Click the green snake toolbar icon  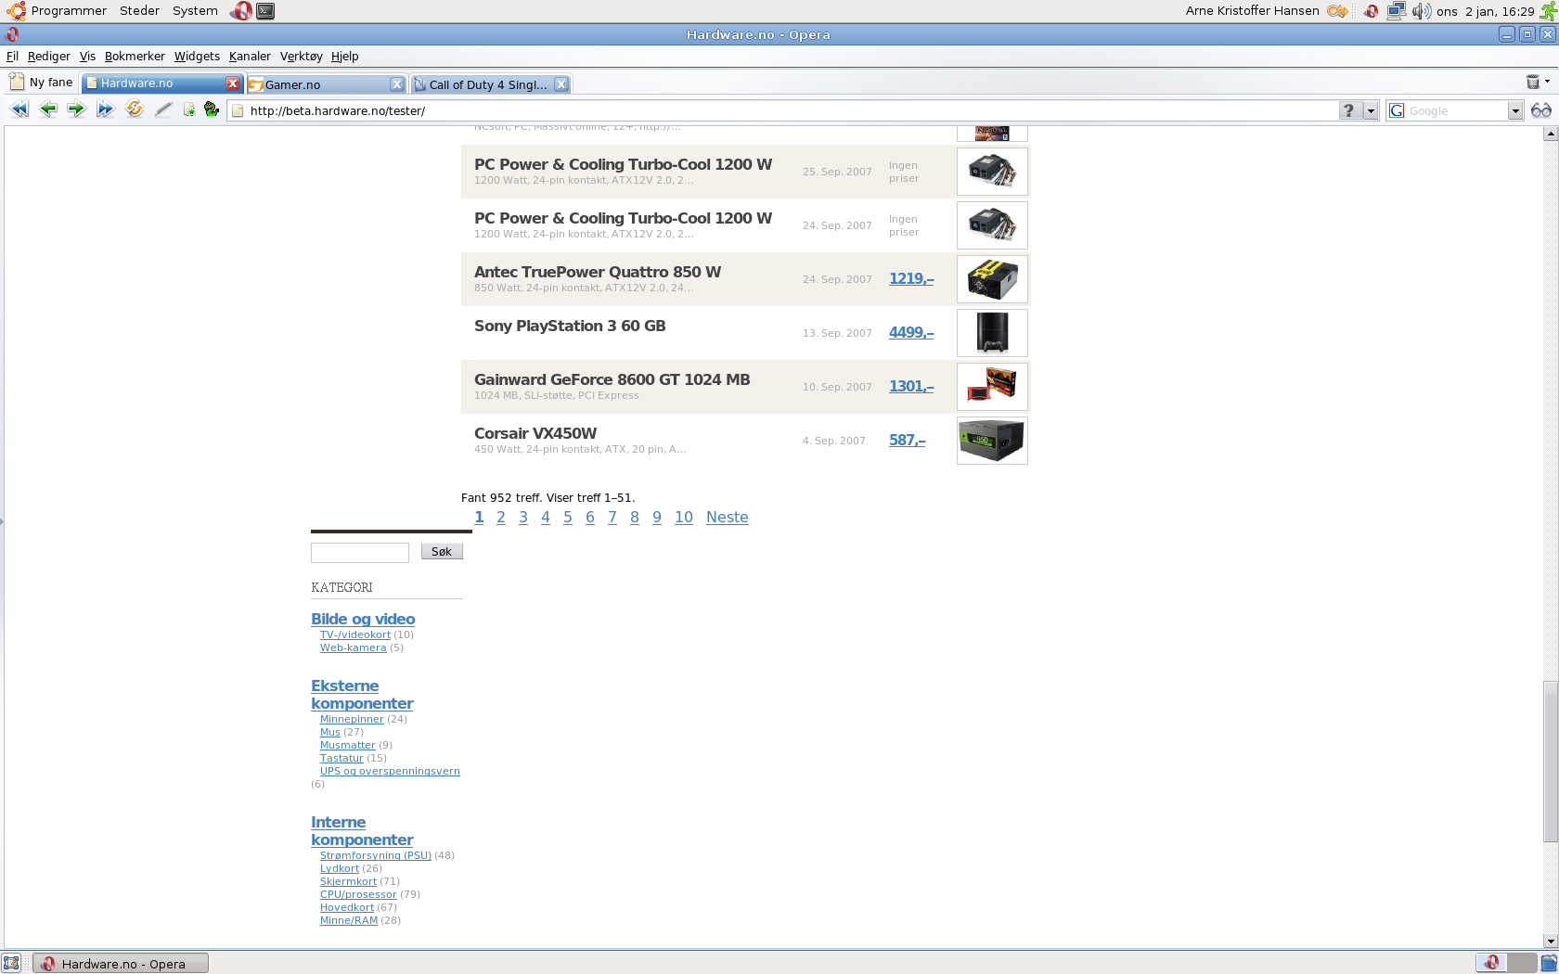click(x=212, y=109)
